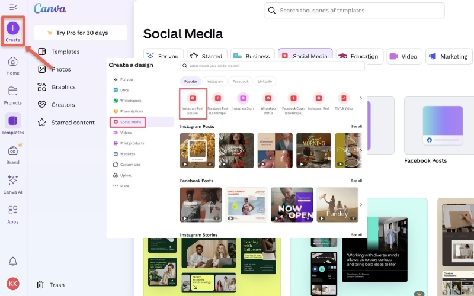This screenshot has width=474, height=296.
Task: Open Projects in the left rail
Action: pos(12,95)
